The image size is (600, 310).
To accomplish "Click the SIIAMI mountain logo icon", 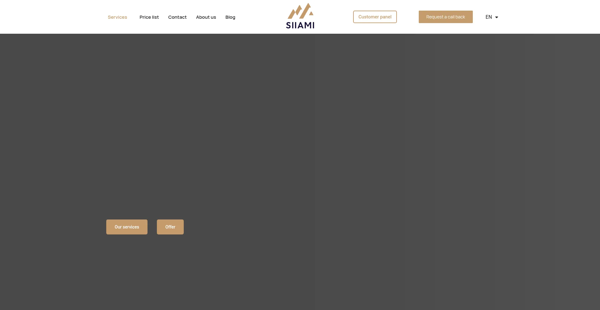I will 300,11.
